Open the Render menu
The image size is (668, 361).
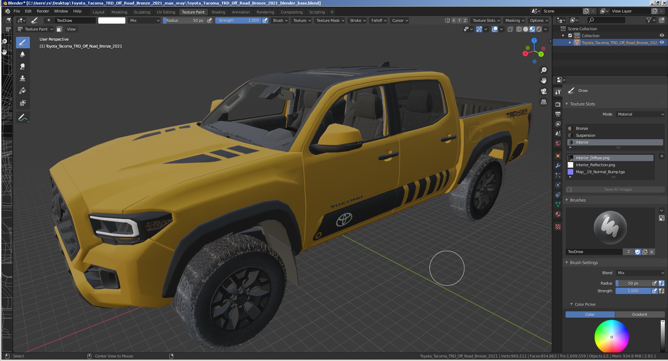[x=43, y=11]
